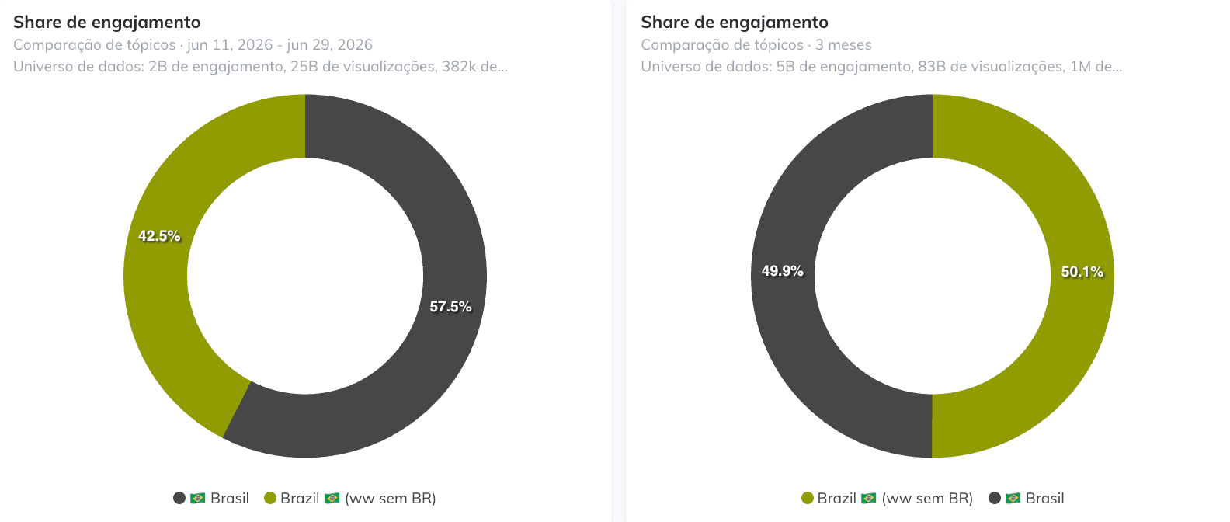
Task: Click flag icon in left 'Brazil (ww sem BR)' legend
Action: [x=332, y=498]
